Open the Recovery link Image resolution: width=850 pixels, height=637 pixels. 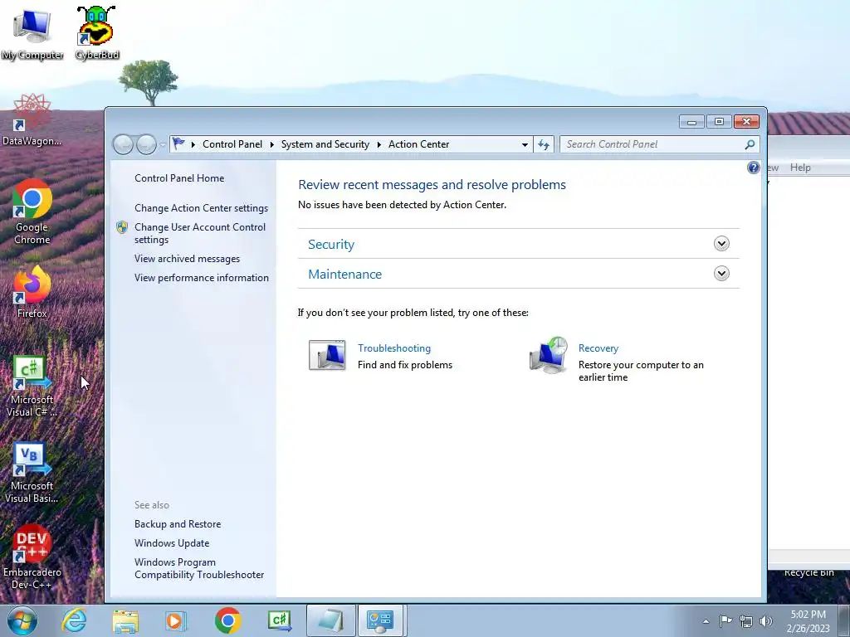click(598, 348)
